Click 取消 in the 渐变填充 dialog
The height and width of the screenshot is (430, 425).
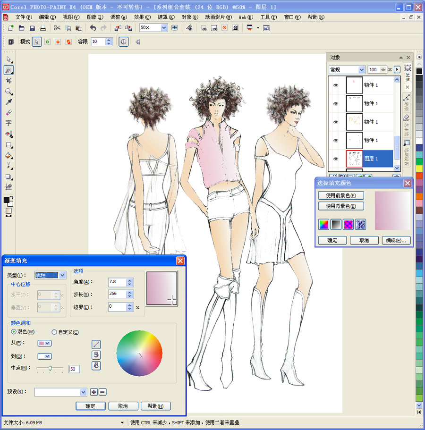pos(123,406)
